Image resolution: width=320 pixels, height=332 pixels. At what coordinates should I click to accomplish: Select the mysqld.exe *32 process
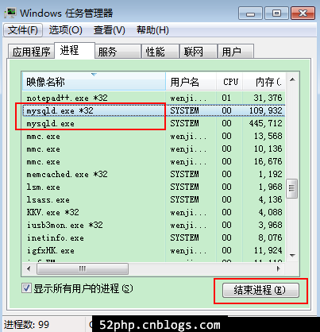point(153,110)
